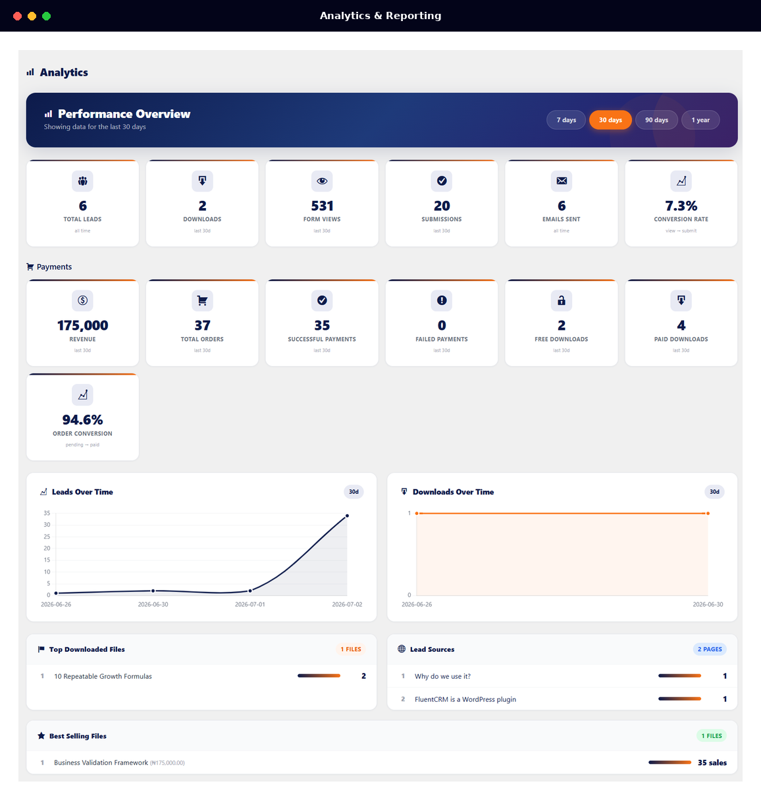Click the 175,000 revenue value

pos(82,326)
